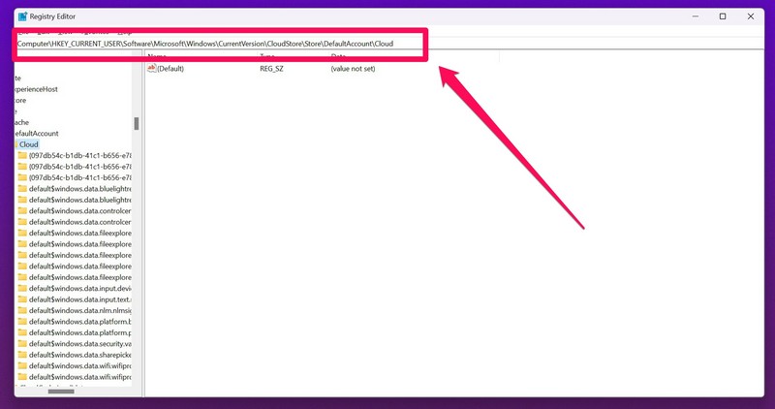This screenshot has width=775, height=409.
Task: Select the (Default) value name
Action: pos(170,69)
